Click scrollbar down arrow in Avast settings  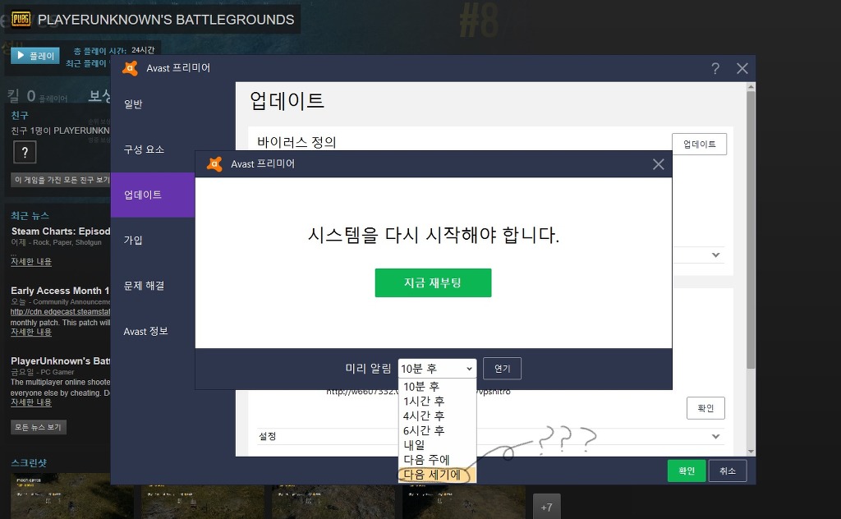click(751, 452)
